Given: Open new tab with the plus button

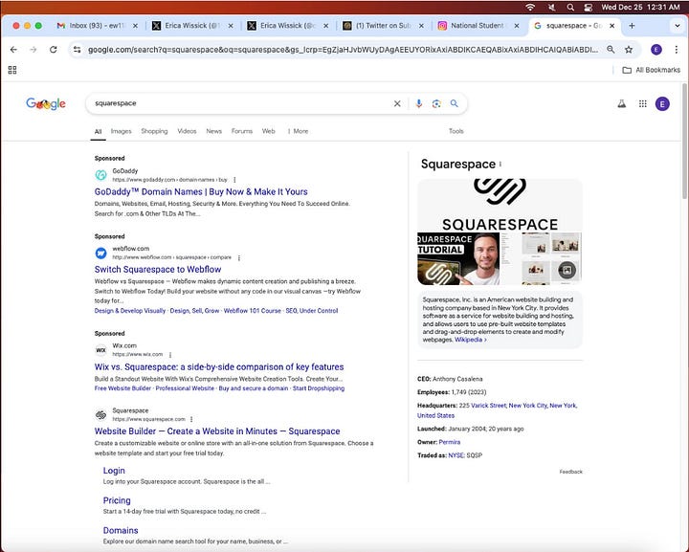Looking at the screenshot, I should tap(632, 26).
